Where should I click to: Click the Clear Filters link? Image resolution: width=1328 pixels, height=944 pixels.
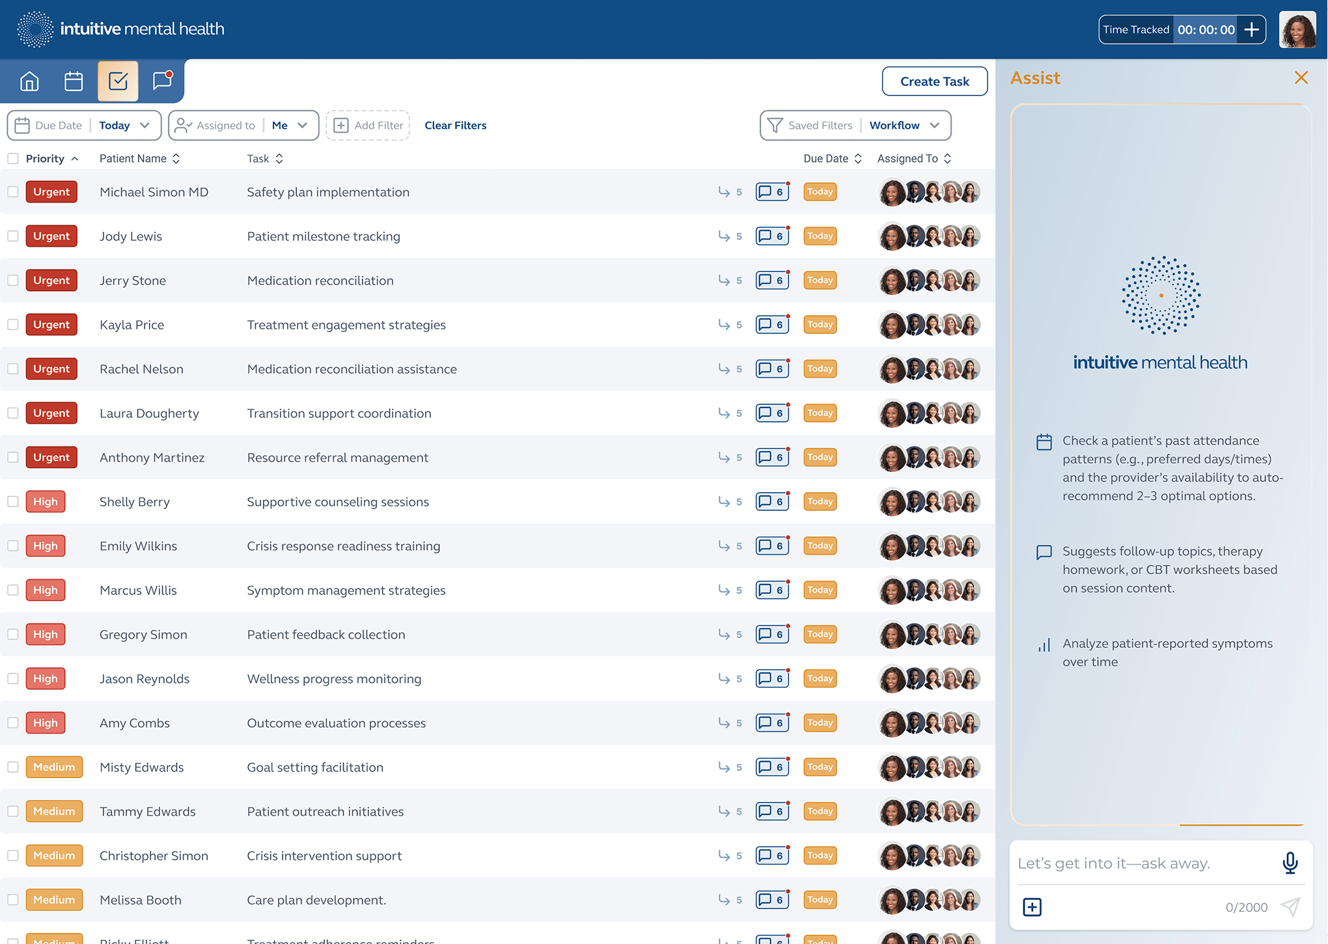click(x=455, y=126)
